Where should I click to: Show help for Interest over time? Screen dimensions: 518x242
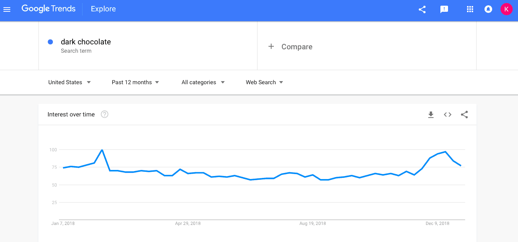click(105, 114)
